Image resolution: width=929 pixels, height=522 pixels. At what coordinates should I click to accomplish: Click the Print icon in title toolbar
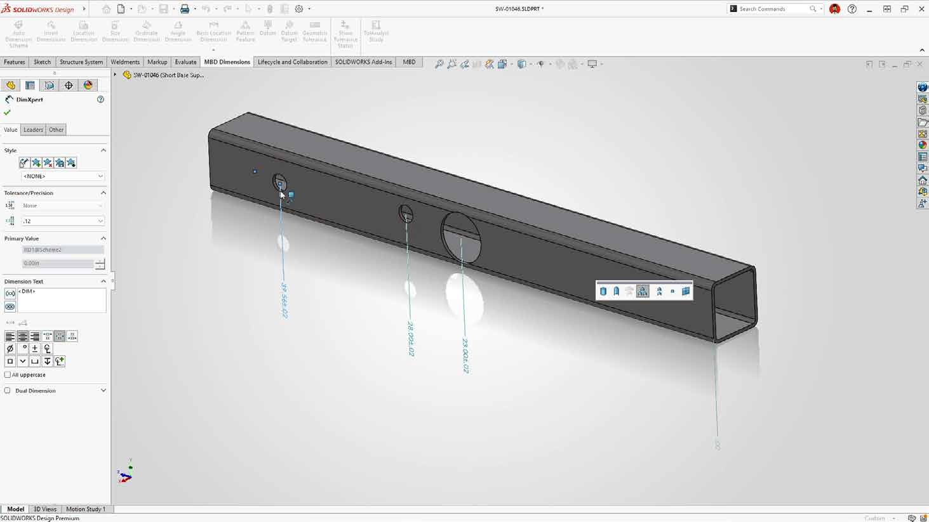pyautogui.click(x=185, y=9)
